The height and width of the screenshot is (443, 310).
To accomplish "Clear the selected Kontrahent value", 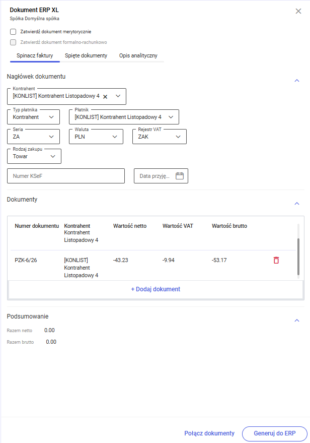I will [105, 96].
